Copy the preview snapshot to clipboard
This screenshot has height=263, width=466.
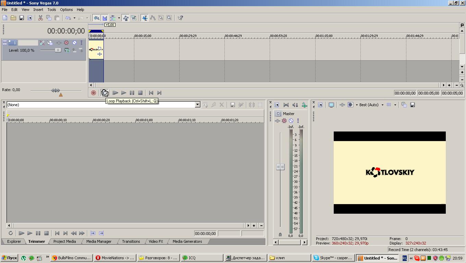(404, 105)
